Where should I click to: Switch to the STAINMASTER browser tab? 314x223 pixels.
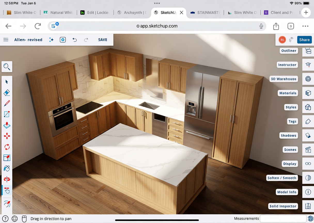[205, 13]
